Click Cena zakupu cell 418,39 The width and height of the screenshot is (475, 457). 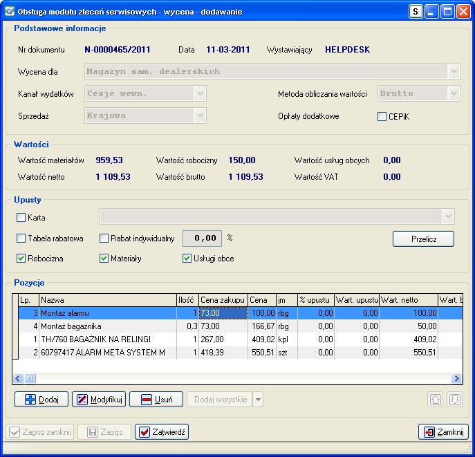pos(223,353)
